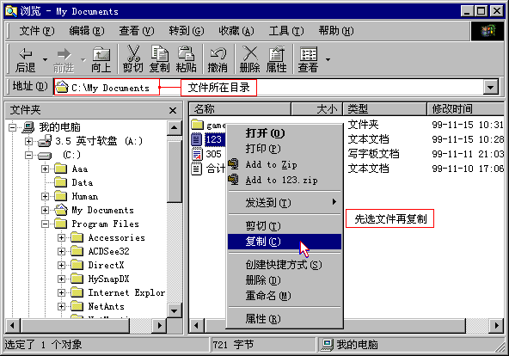Open the address bar dropdown arrow
Screen dimensions: 509x356
coord(491,88)
